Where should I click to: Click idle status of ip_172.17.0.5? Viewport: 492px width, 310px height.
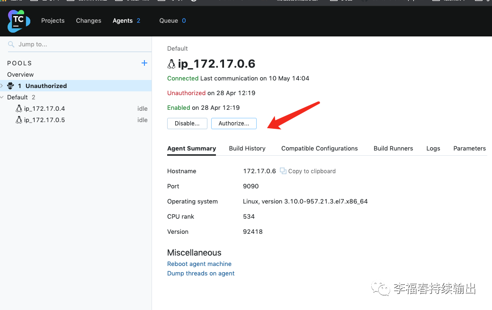(x=143, y=120)
